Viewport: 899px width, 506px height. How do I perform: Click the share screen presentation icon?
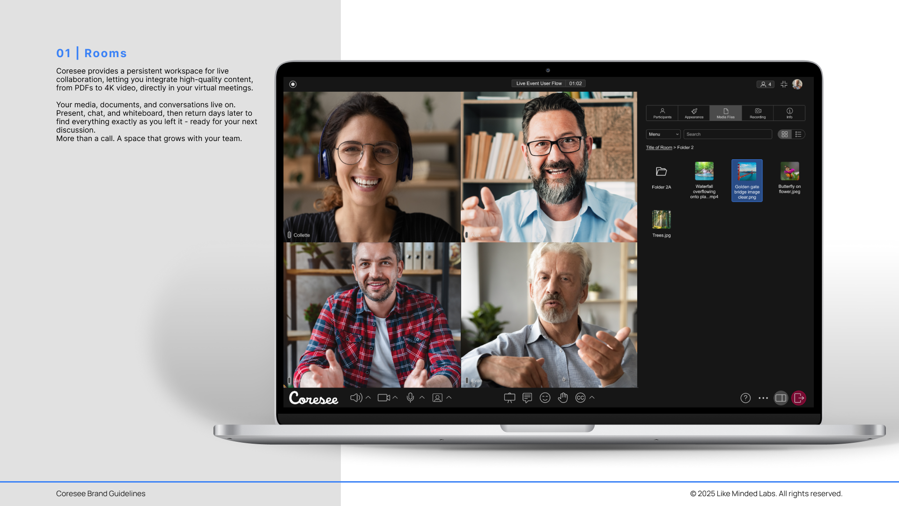pyautogui.click(x=509, y=398)
